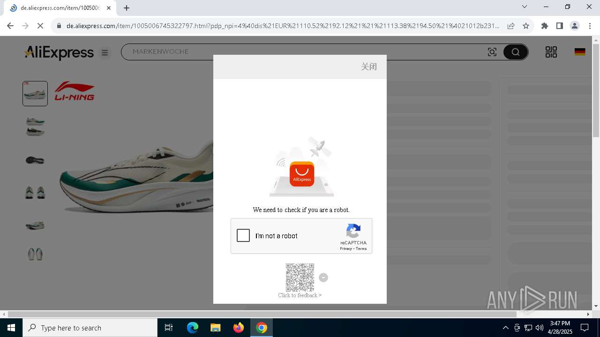
Task: Open the Windows Start menu
Action: [11, 328]
